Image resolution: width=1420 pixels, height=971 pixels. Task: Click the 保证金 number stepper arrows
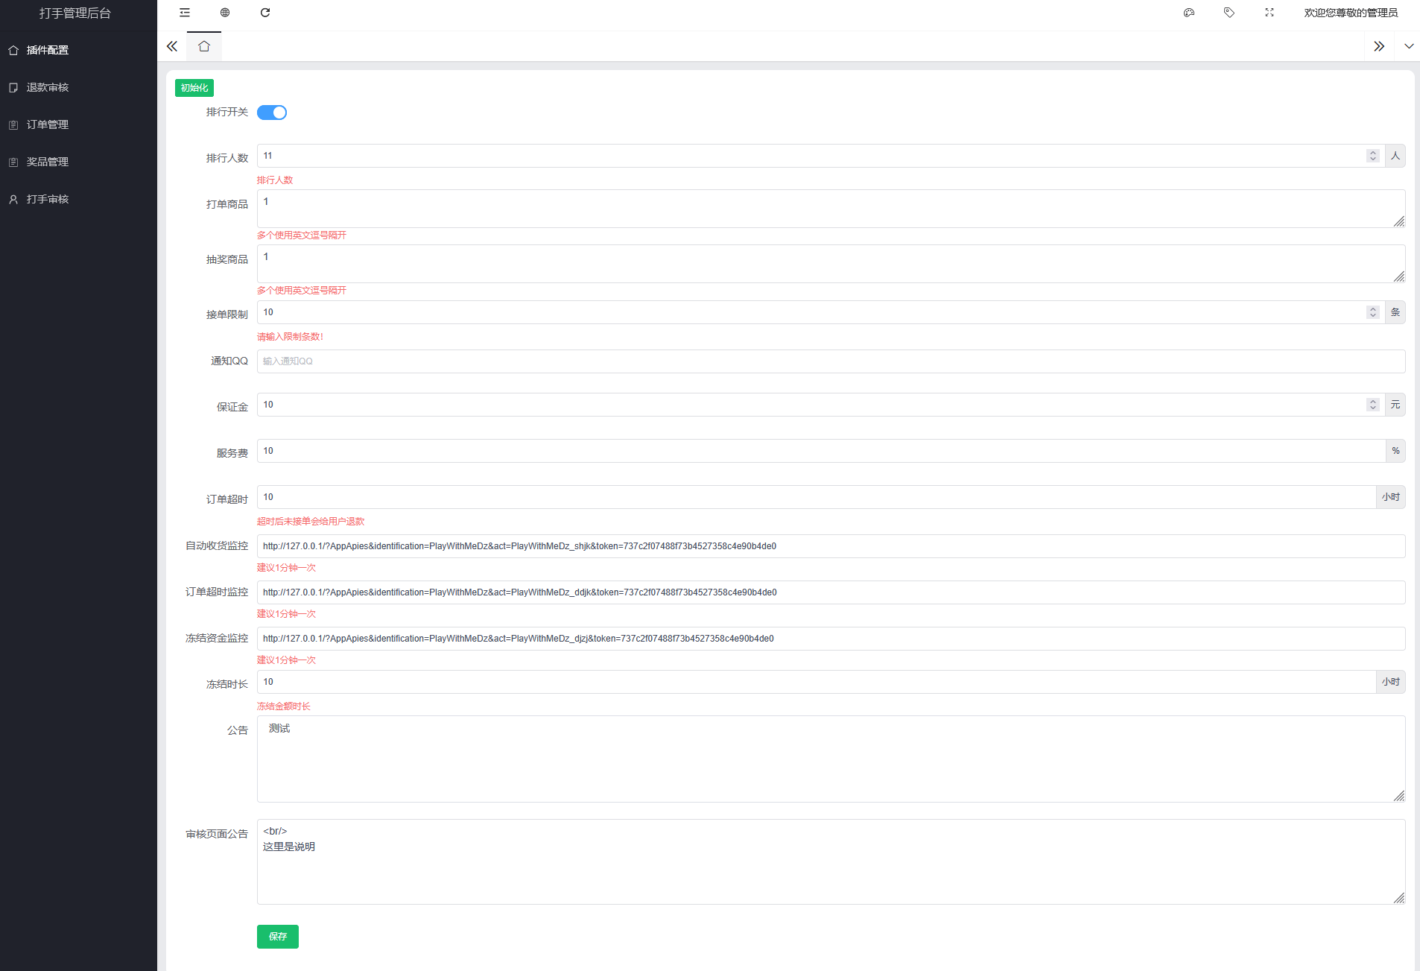pyautogui.click(x=1372, y=405)
